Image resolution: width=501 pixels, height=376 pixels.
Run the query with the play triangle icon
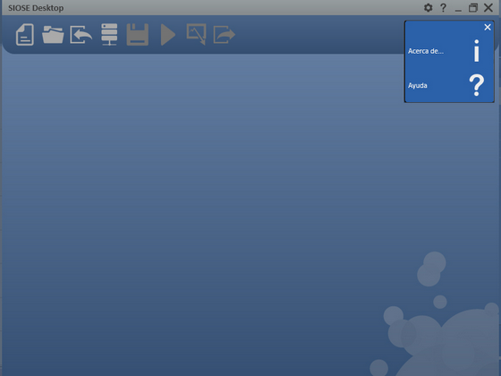168,35
